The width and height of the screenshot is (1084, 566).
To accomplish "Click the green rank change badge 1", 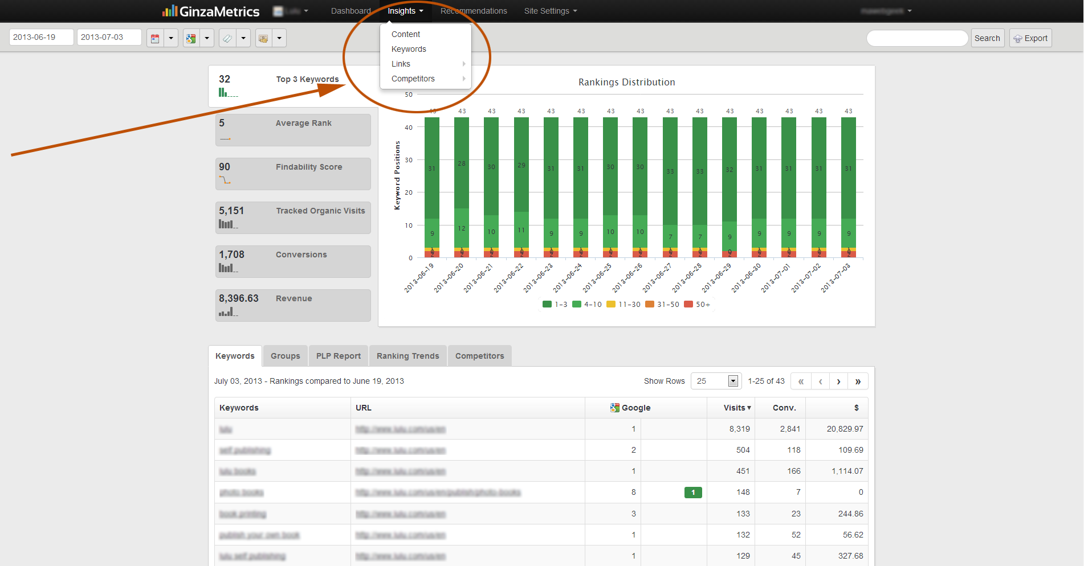I will pyautogui.click(x=693, y=493).
